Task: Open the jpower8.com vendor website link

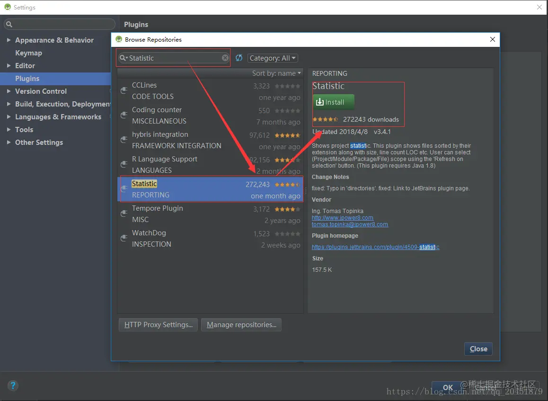Action: point(343,217)
